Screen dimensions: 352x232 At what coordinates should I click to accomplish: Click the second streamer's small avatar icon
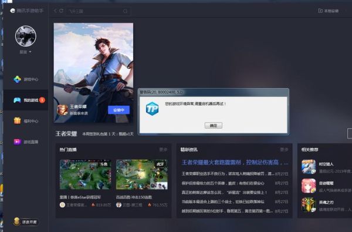click(119, 205)
